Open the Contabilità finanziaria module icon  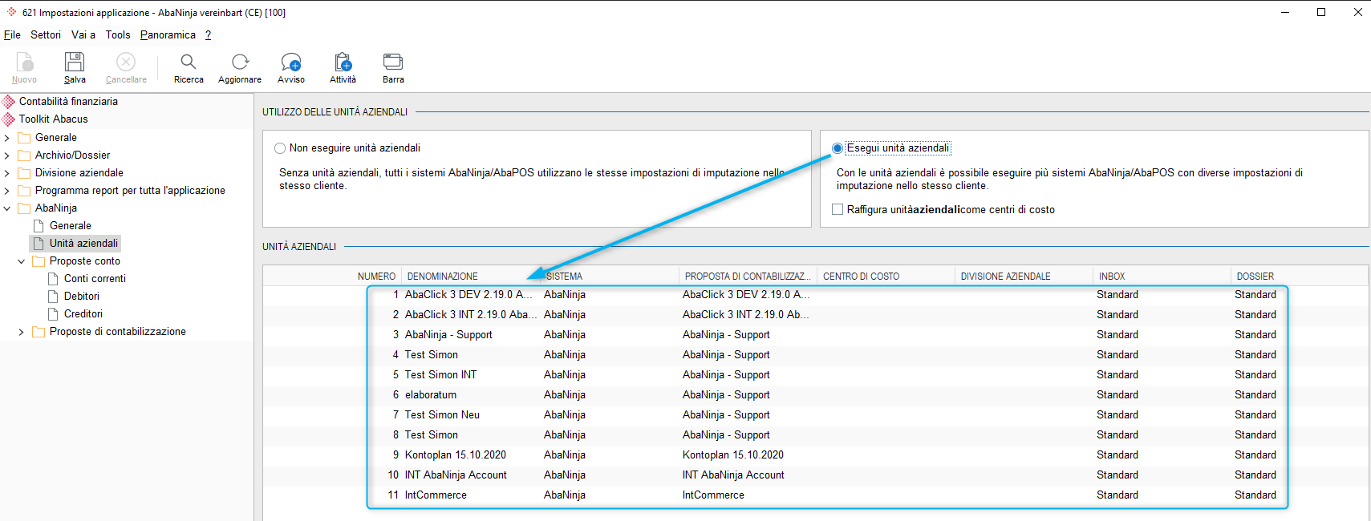click(x=9, y=102)
